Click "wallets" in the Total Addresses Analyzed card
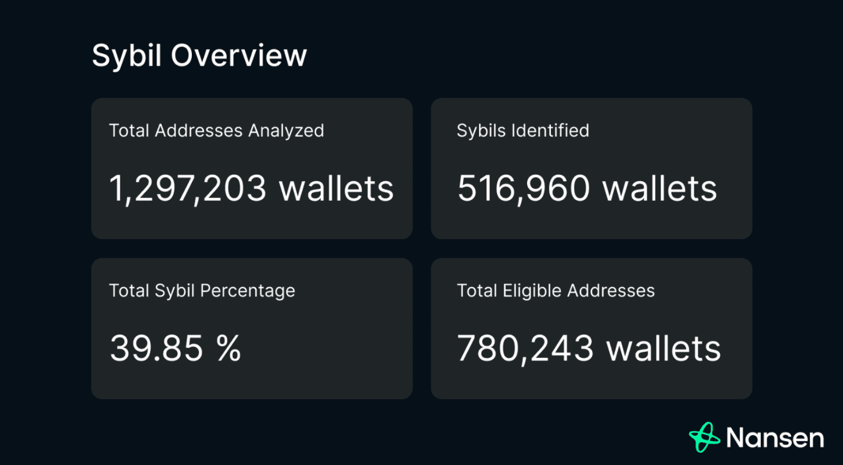 tap(336, 189)
